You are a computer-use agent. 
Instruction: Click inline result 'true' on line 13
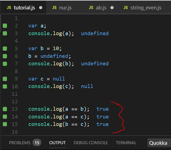102,109
